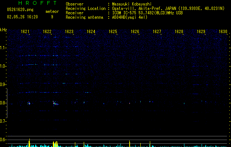Click the 1624 time axis marker
Viewport: 231px width, 147px height.
91,32
